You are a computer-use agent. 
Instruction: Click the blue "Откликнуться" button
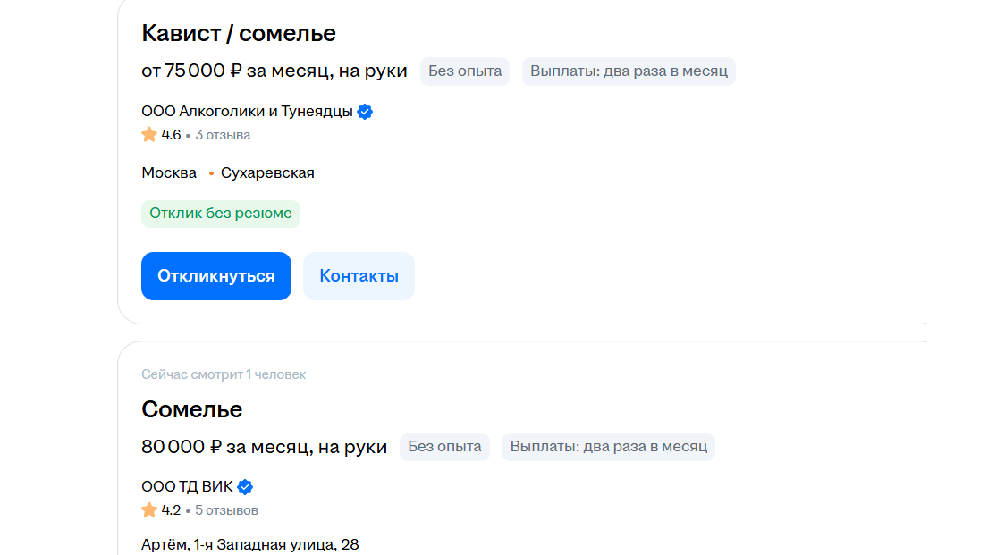[x=215, y=276]
